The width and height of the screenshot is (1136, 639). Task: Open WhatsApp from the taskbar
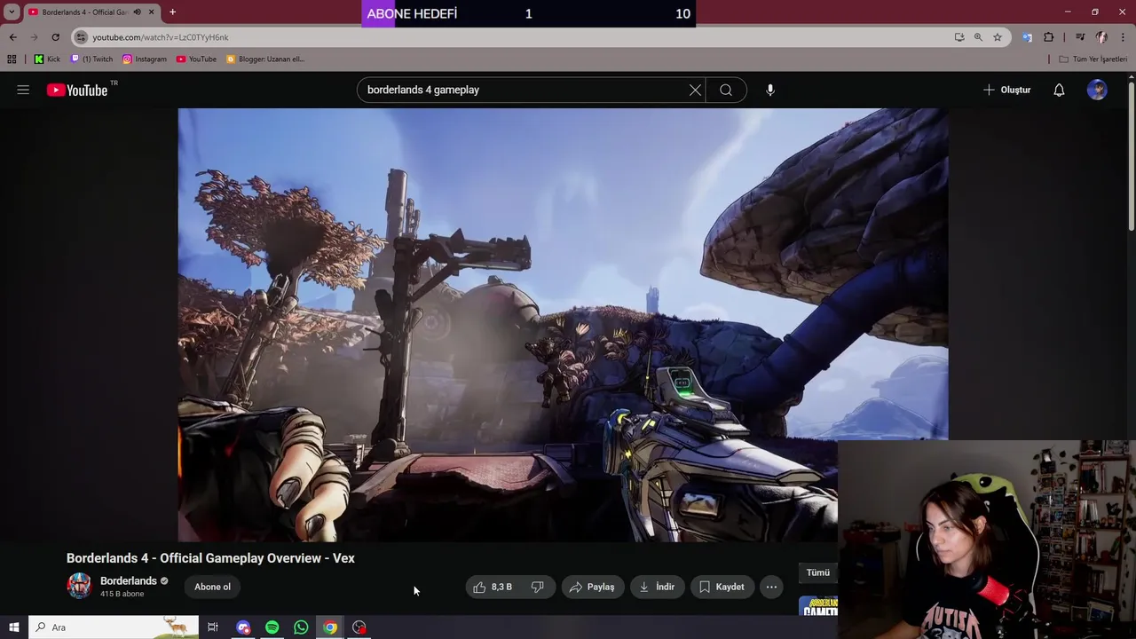point(301,627)
